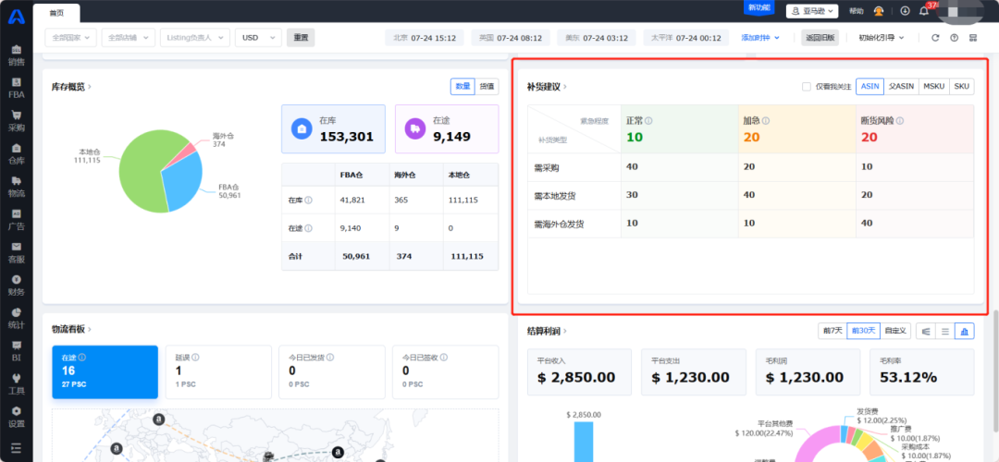Open the 销售 sales sidebar icon
999x462 pixels.
[16, 55]
